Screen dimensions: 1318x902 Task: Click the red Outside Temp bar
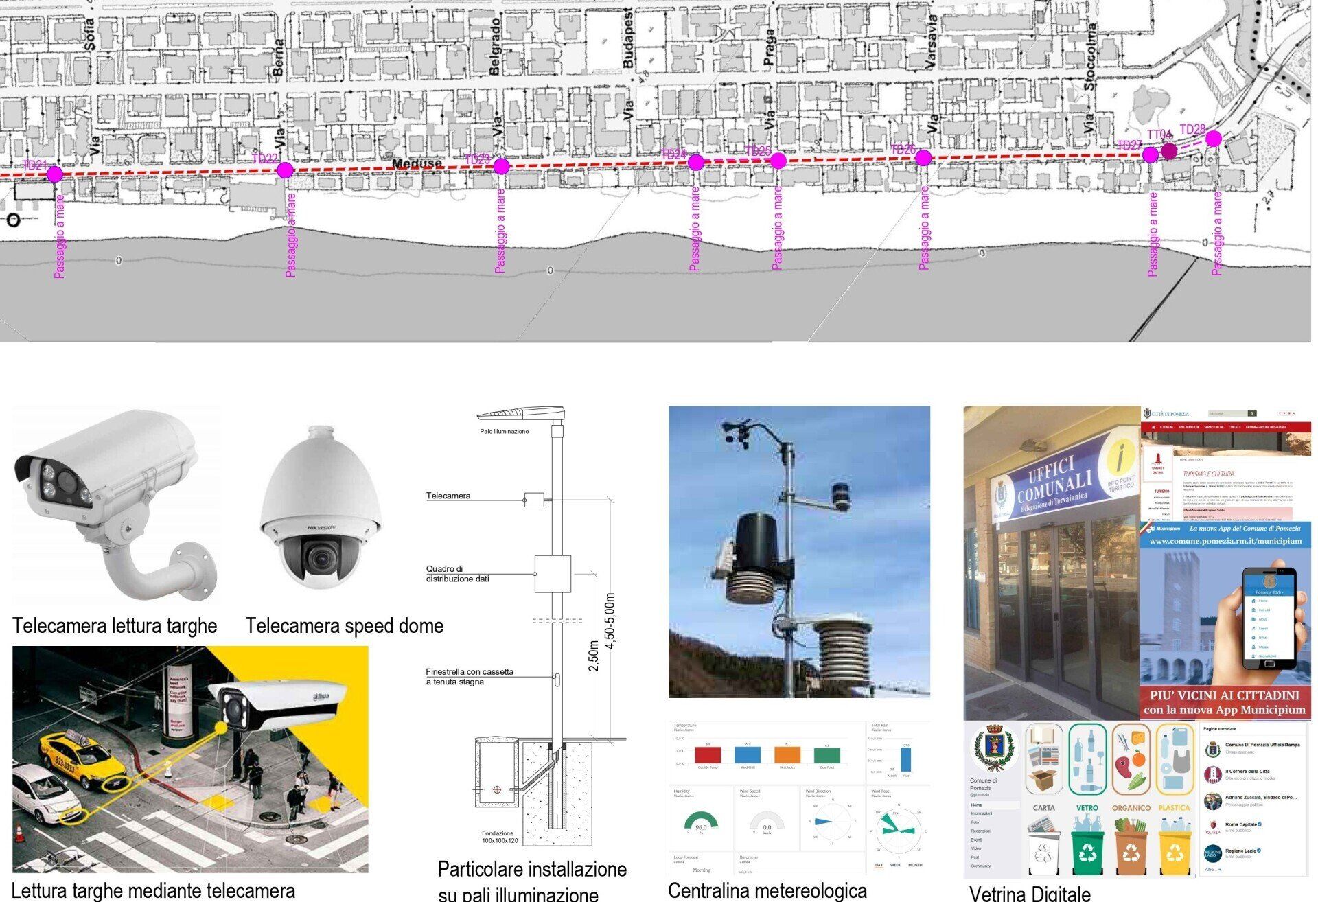[708, 754]
